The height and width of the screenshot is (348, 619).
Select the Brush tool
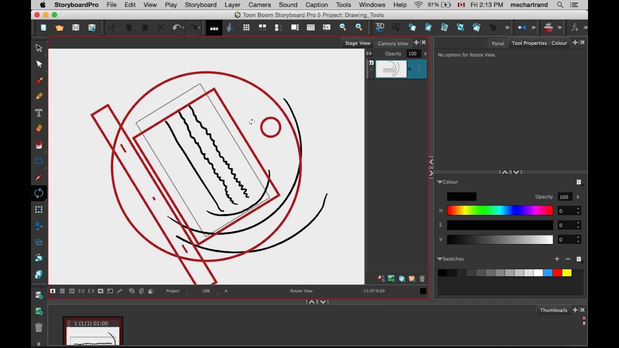coord(39,80)
